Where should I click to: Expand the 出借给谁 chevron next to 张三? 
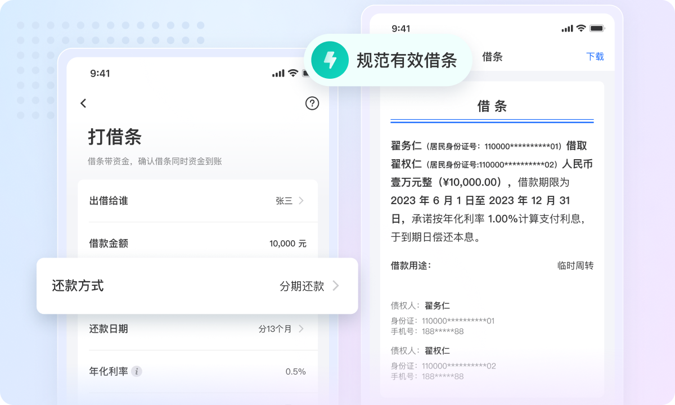coord(301,201)
